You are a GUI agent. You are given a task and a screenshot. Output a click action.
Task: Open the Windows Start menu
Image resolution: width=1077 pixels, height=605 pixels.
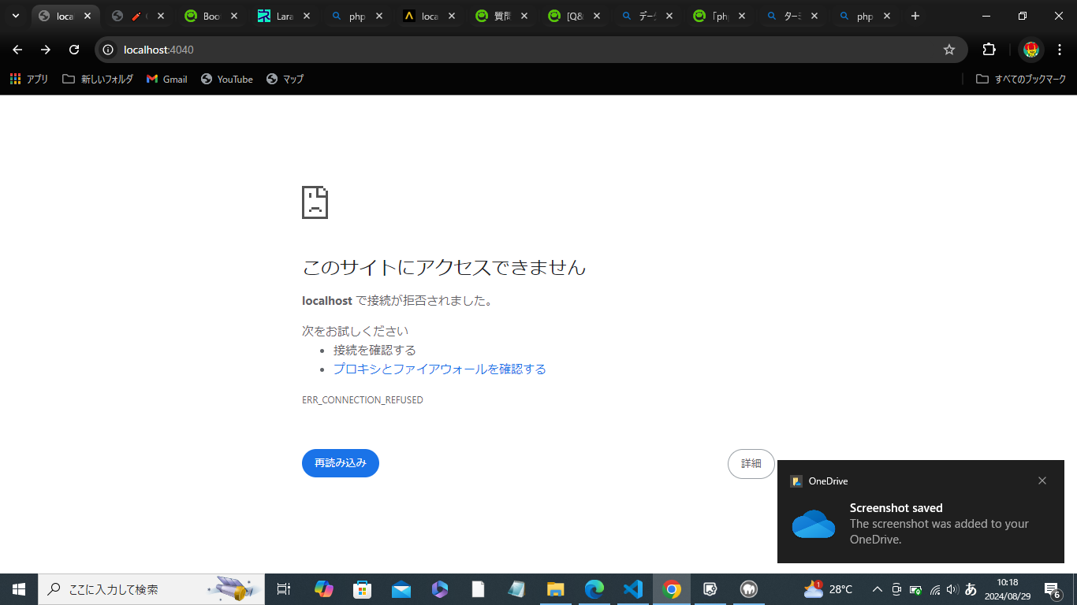[x=19, y=589]
